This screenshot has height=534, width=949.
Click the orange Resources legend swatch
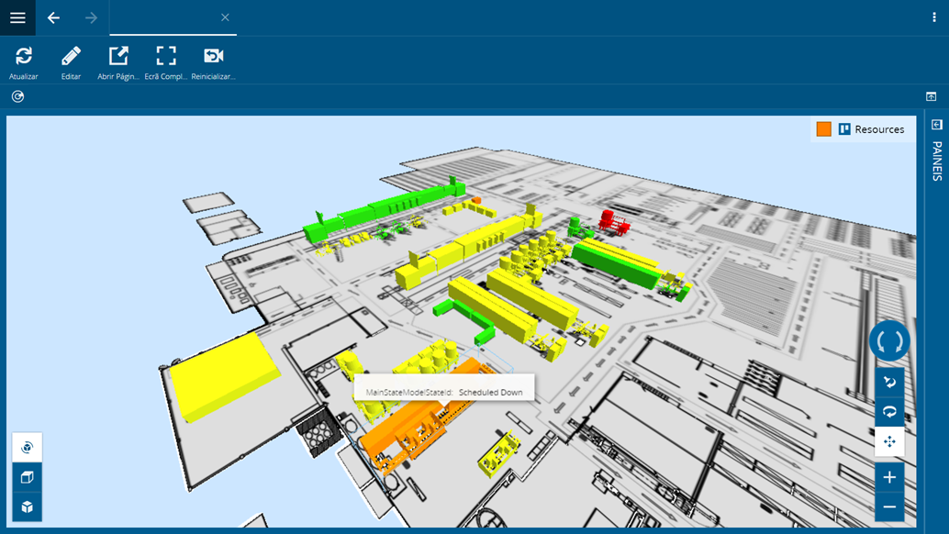(823, 128)
